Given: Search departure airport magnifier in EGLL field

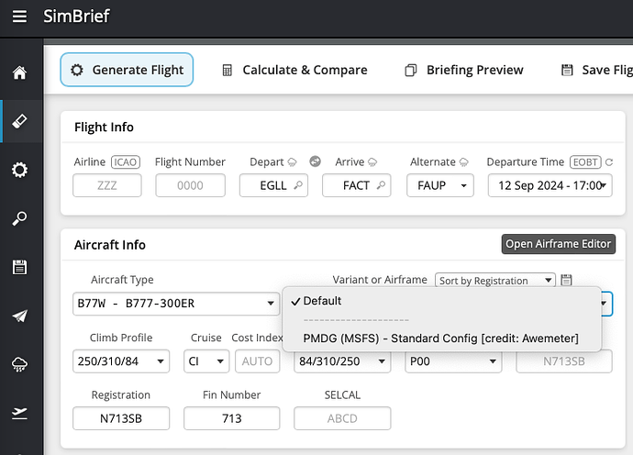Looking at the screenshot, I should click(x=298, y=185).
